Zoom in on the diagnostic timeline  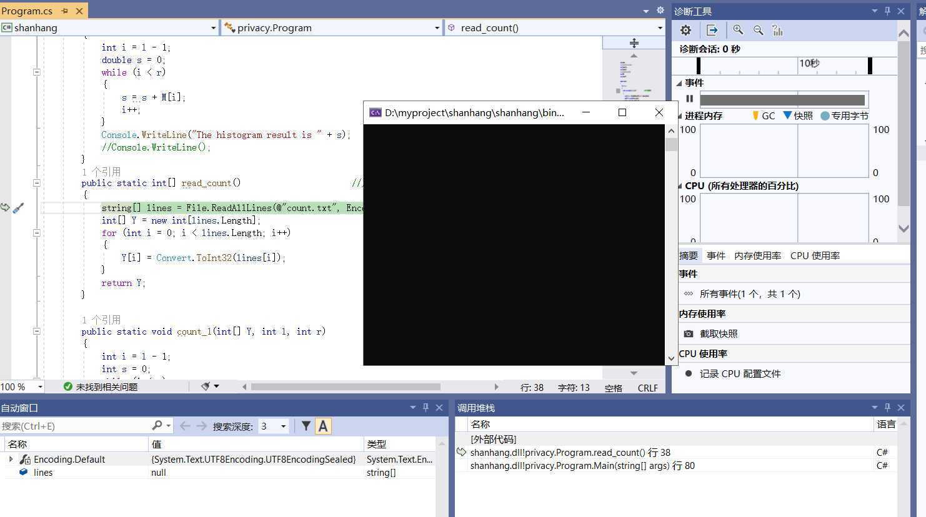click(x=739, y=30)
